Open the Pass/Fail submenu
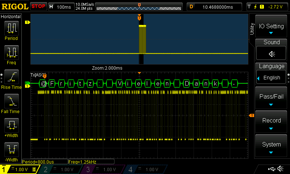 271,98
